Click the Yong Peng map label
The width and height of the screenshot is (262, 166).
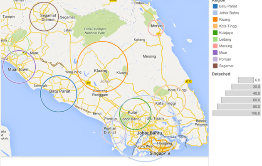pos(73,72)
